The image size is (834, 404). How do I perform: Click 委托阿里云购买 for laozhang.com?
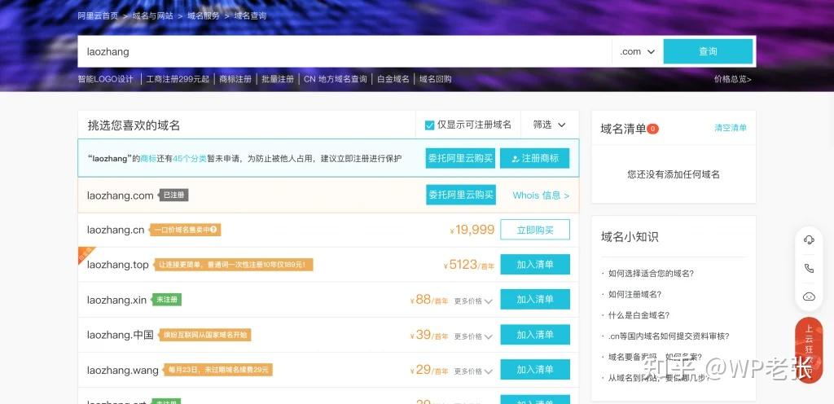461,195
